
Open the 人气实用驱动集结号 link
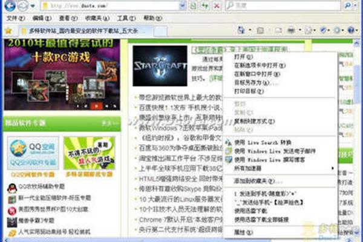click(54, 232)
